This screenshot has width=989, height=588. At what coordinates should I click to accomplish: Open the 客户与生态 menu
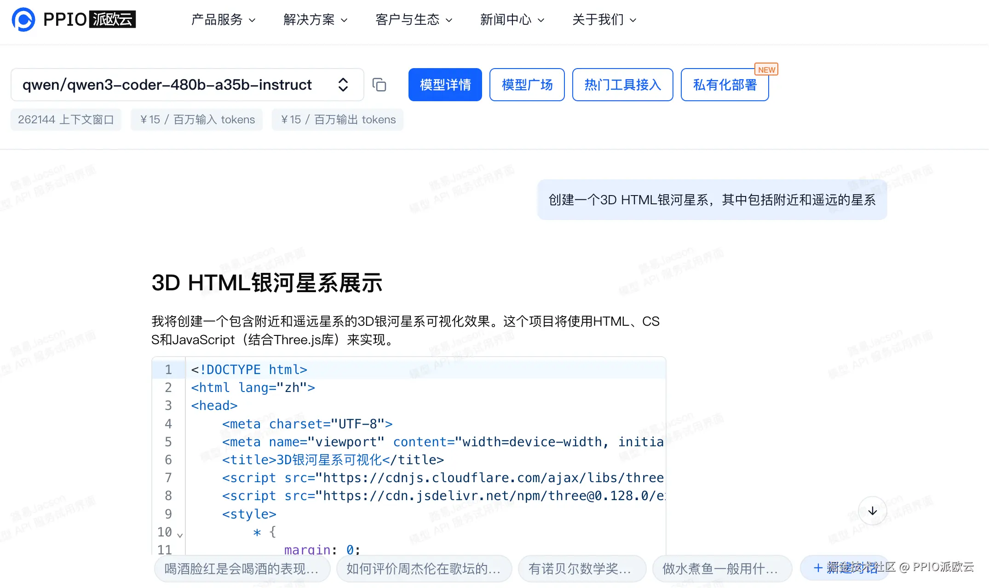[414, 20]
